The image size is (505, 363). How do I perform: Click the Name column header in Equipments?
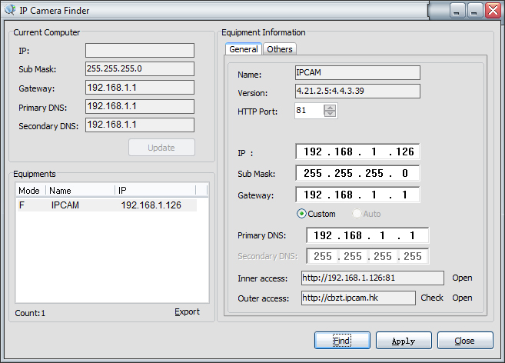pyautogui.click(x=80, y=191)
